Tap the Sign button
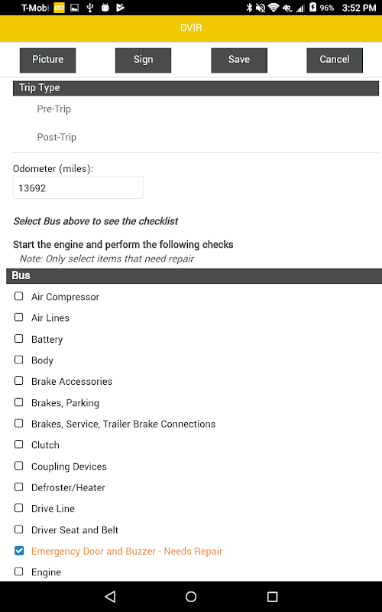This screenshot has height=612, width=382. (143, 60)
